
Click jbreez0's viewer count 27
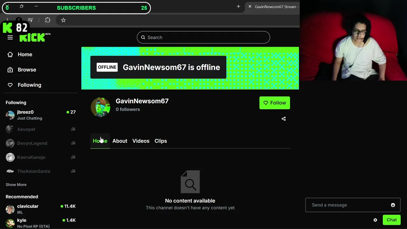(x=71, y=112)
